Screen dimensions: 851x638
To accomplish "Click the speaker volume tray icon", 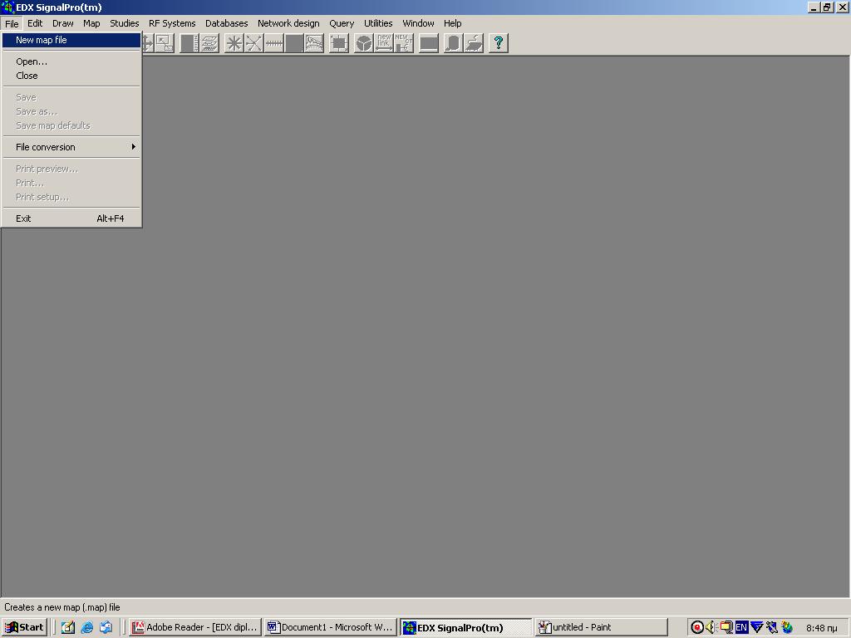I will 711,627.
